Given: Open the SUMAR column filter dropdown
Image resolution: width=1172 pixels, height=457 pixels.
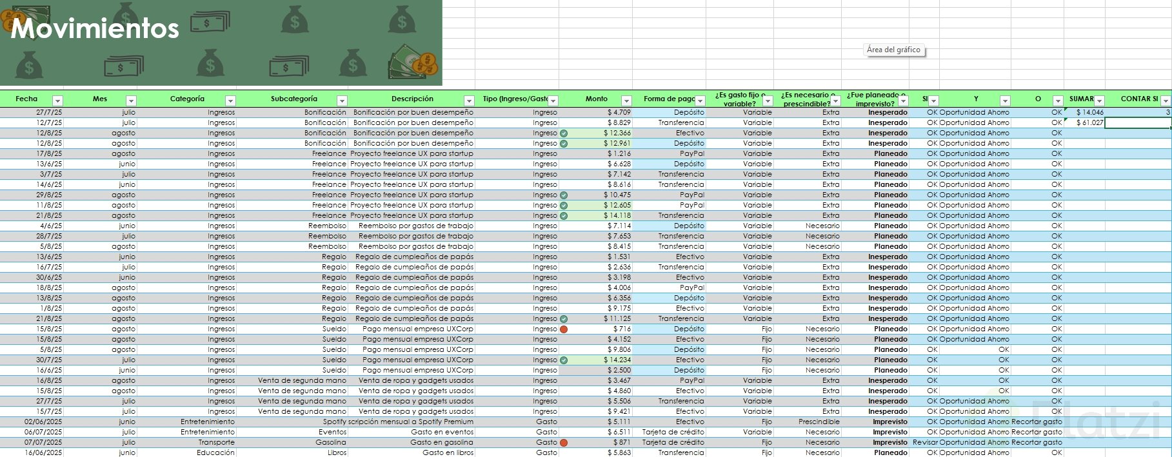Looking at the screenshot, I should click(1099, 101).
